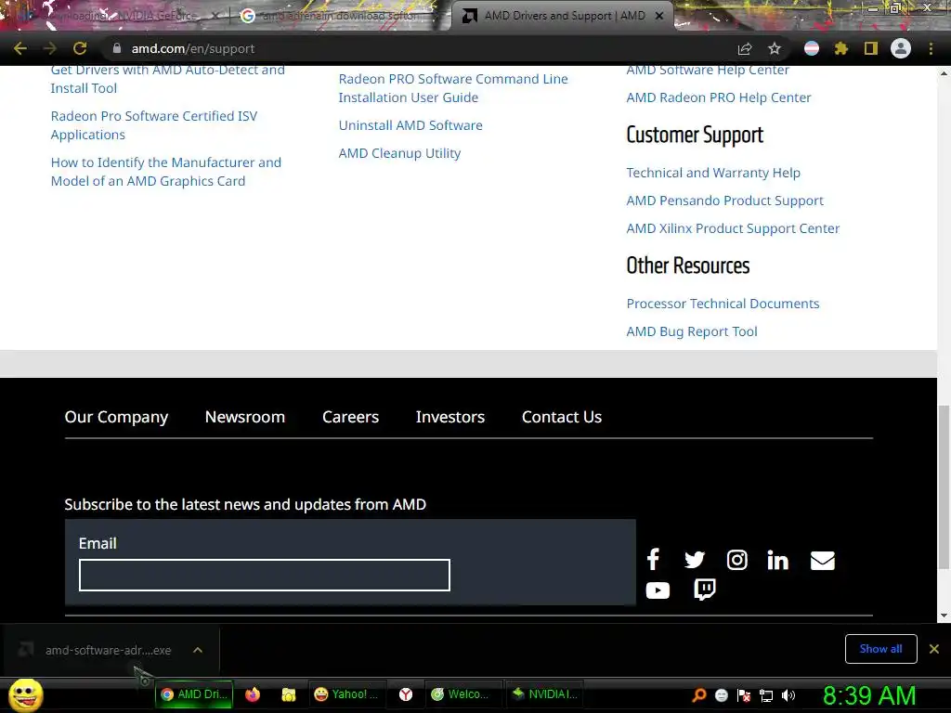Expand options for amd-software download item

tap(197, 650)
